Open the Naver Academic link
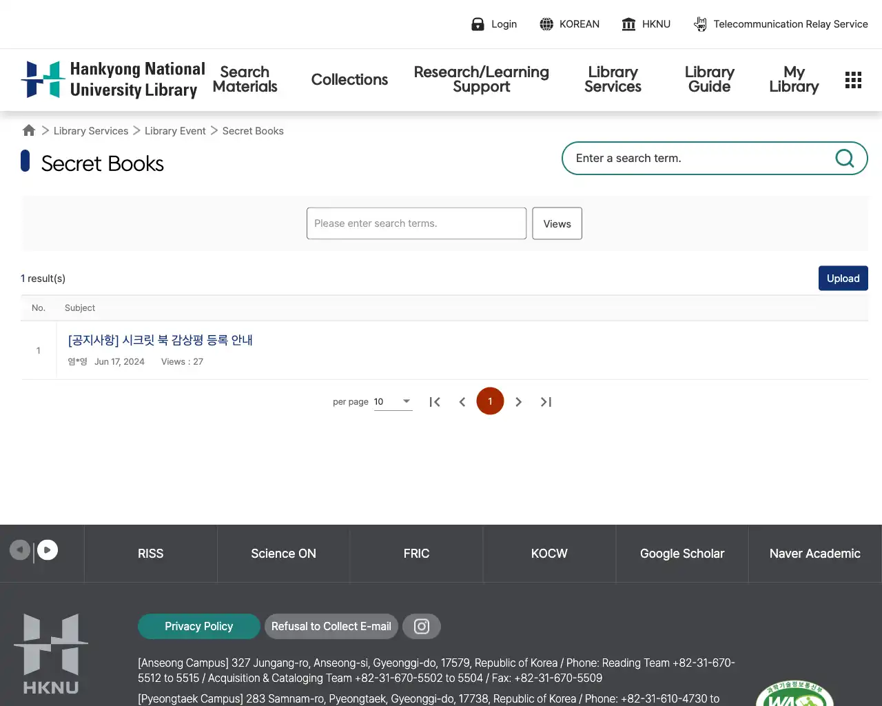Screen dimensions: 882x706 pos(815,554)
